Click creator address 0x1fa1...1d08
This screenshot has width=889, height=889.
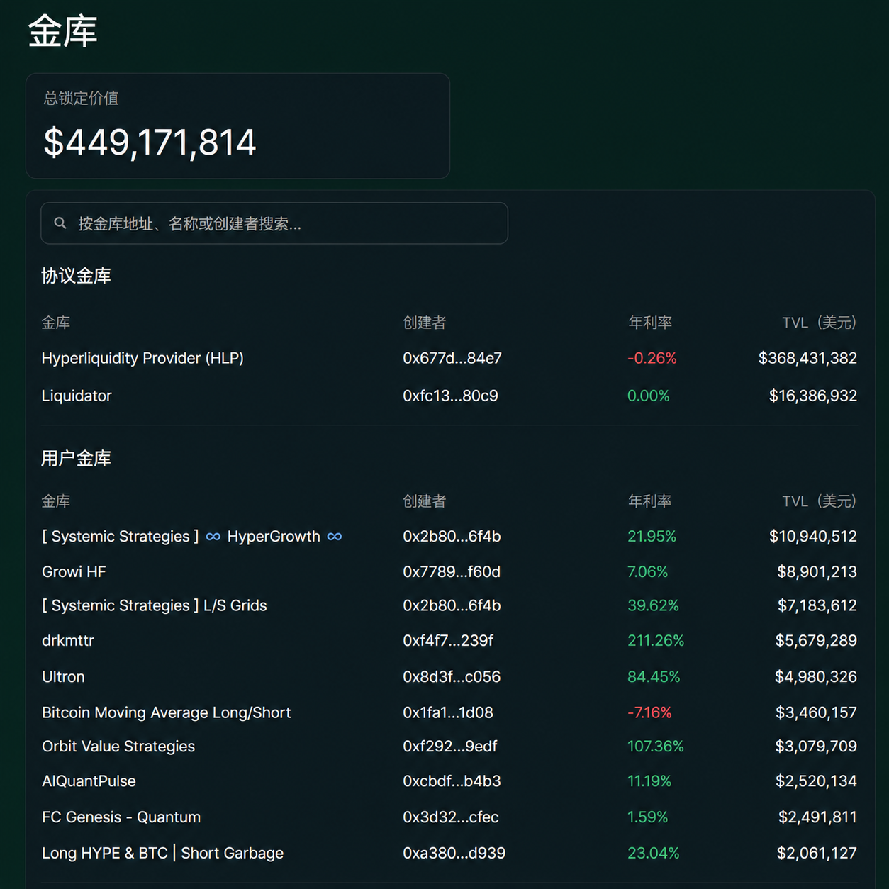pos(448,712)
